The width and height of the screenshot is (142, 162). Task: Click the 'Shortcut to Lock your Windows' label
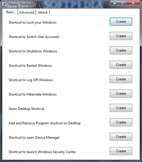pos(33,22)
